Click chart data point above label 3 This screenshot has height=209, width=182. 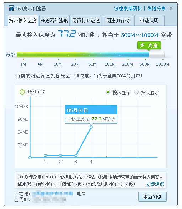coord(76,155)
